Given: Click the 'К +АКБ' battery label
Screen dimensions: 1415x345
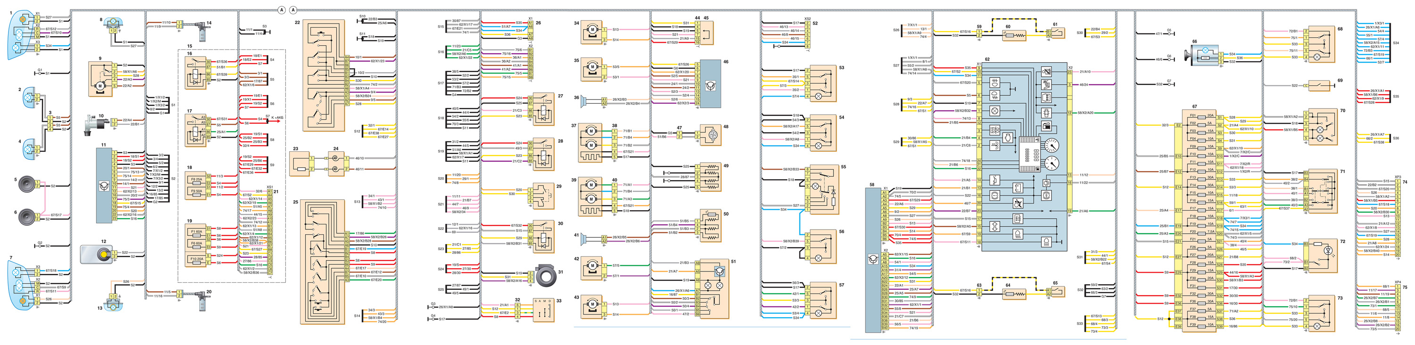Looking at the screenshot, I should [x=277, y=117].
